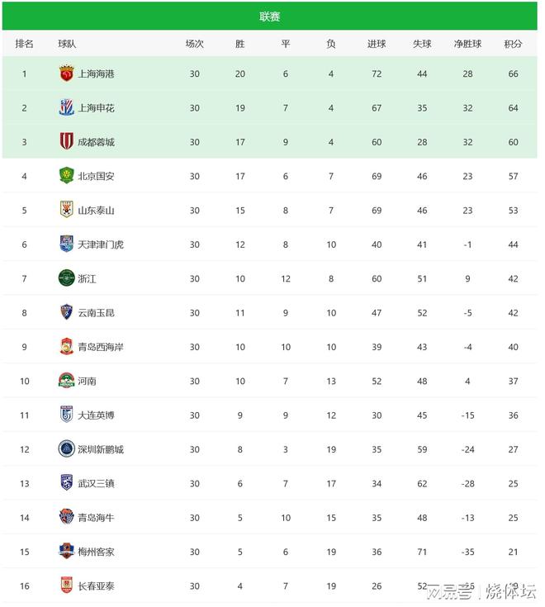
Task: Click the Chengdu Rongcheng (成都蓉城) team badge
Action: pyautogui.click(x=66, y=142)
